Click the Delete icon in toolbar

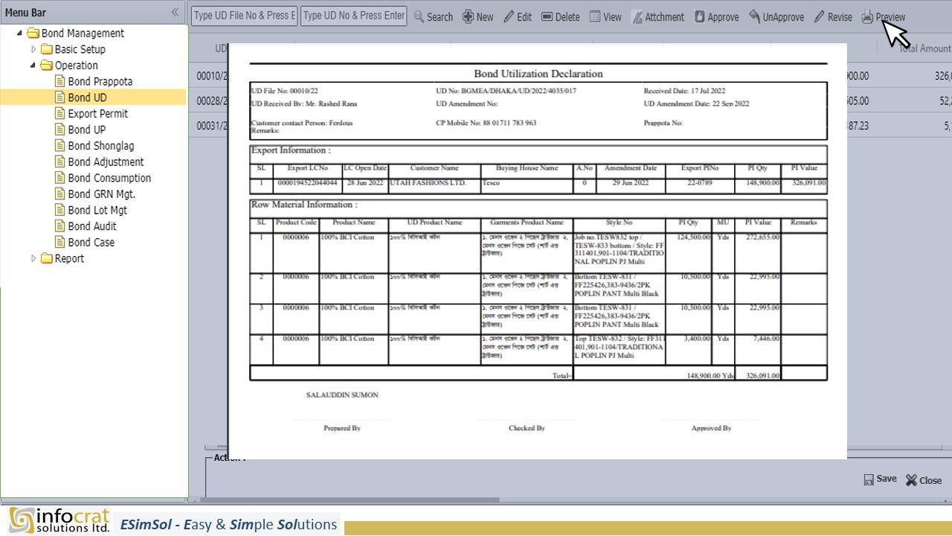[547, 16]
